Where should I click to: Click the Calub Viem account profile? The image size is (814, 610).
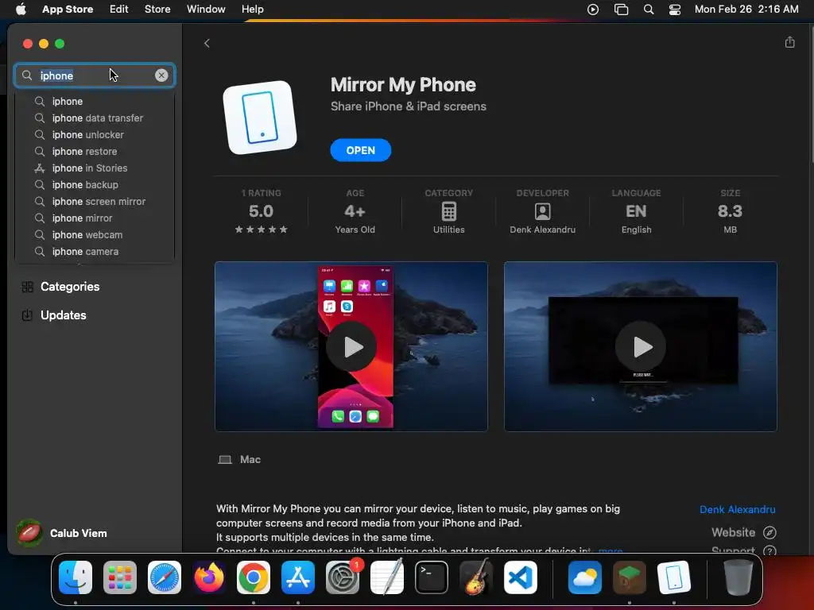(x=61, y=533)
